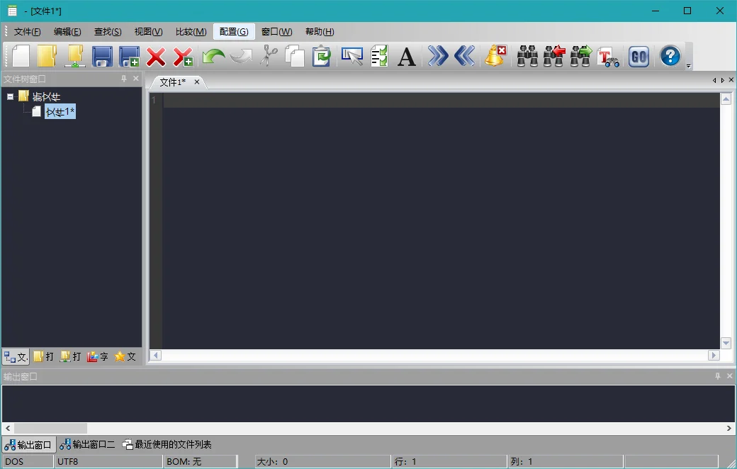Click the Font letter A icon
The height and width of the screenshot is (469, 737).
click(407, 57)
